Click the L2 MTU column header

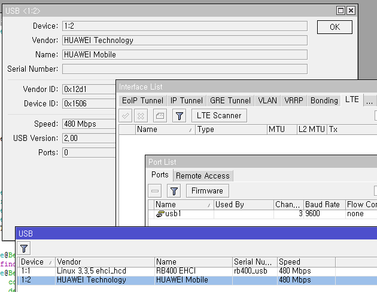pos(312,130)
